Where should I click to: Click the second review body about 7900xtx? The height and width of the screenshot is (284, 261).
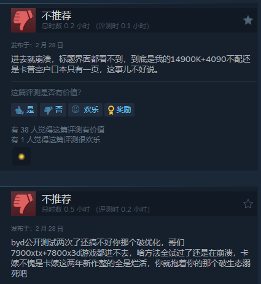click(x=131, y=258)
